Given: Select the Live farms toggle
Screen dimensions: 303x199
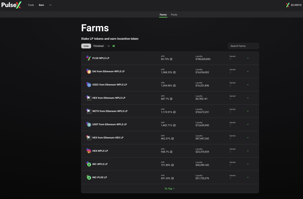Looking at the screenshot, I should coord(86,46).
